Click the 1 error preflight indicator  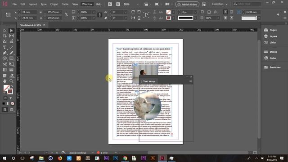point(102,153)
